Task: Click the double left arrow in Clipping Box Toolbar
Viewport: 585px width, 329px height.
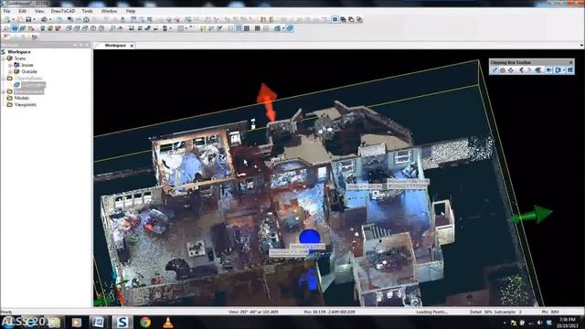Action: coord(537,70)
